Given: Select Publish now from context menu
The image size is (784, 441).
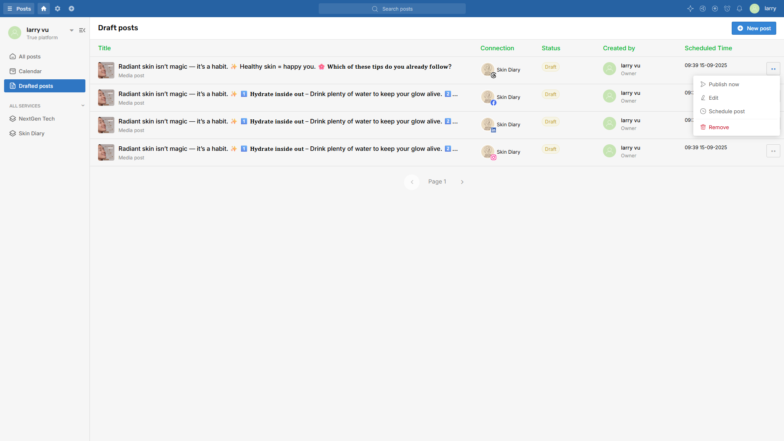Looking at the screenshot, I should (x=724, y=85).
